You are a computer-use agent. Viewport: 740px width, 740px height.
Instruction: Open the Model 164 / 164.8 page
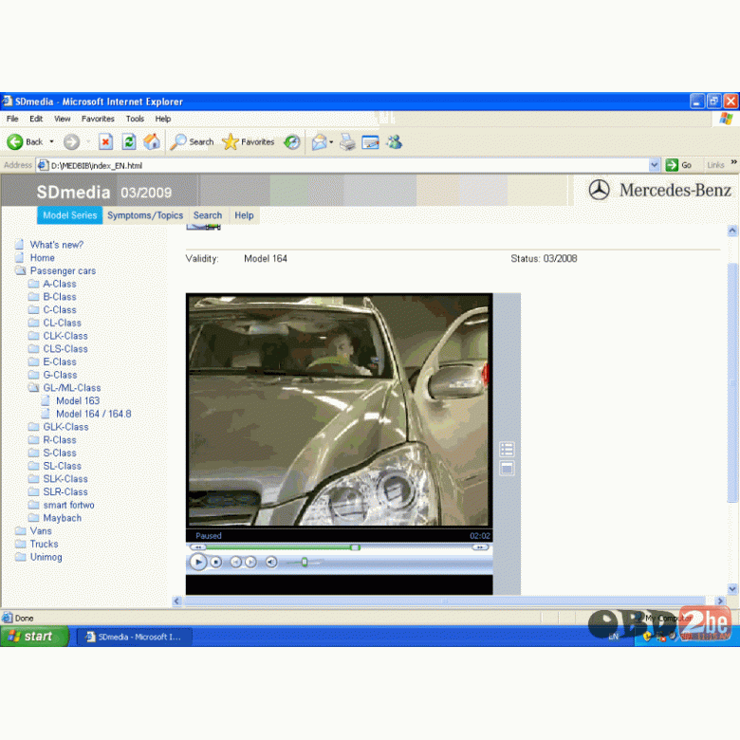tap(93, 414)
